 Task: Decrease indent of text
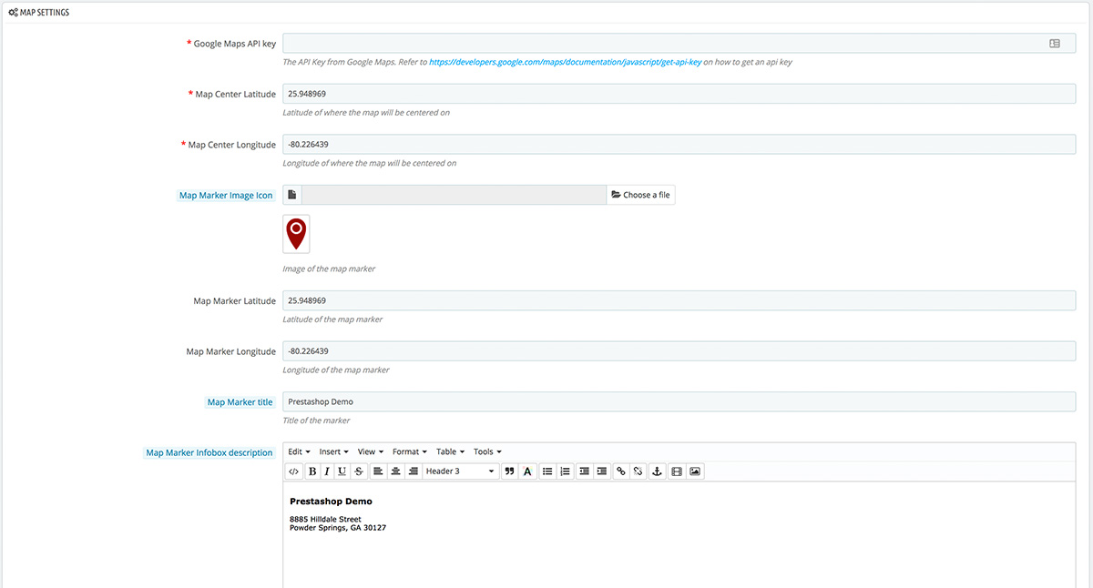click(584, 471)
